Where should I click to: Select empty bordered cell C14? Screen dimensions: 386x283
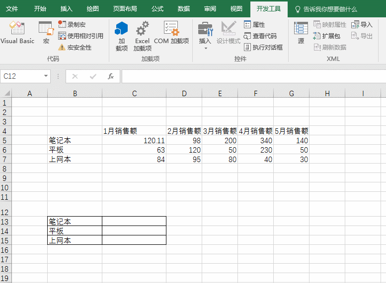click(134, 230)
